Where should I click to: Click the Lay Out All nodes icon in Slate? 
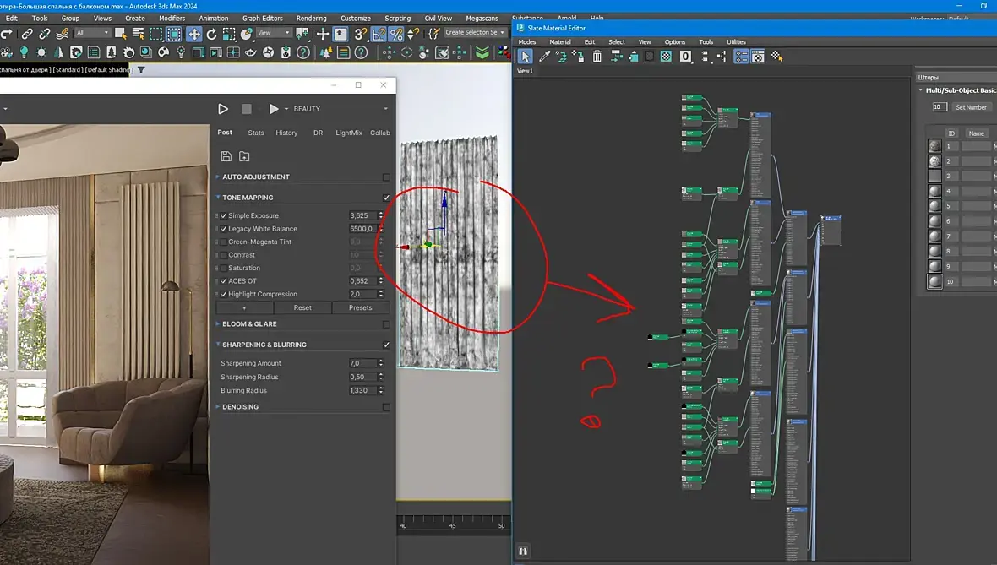pyautogui.click(x=705, y=56)
